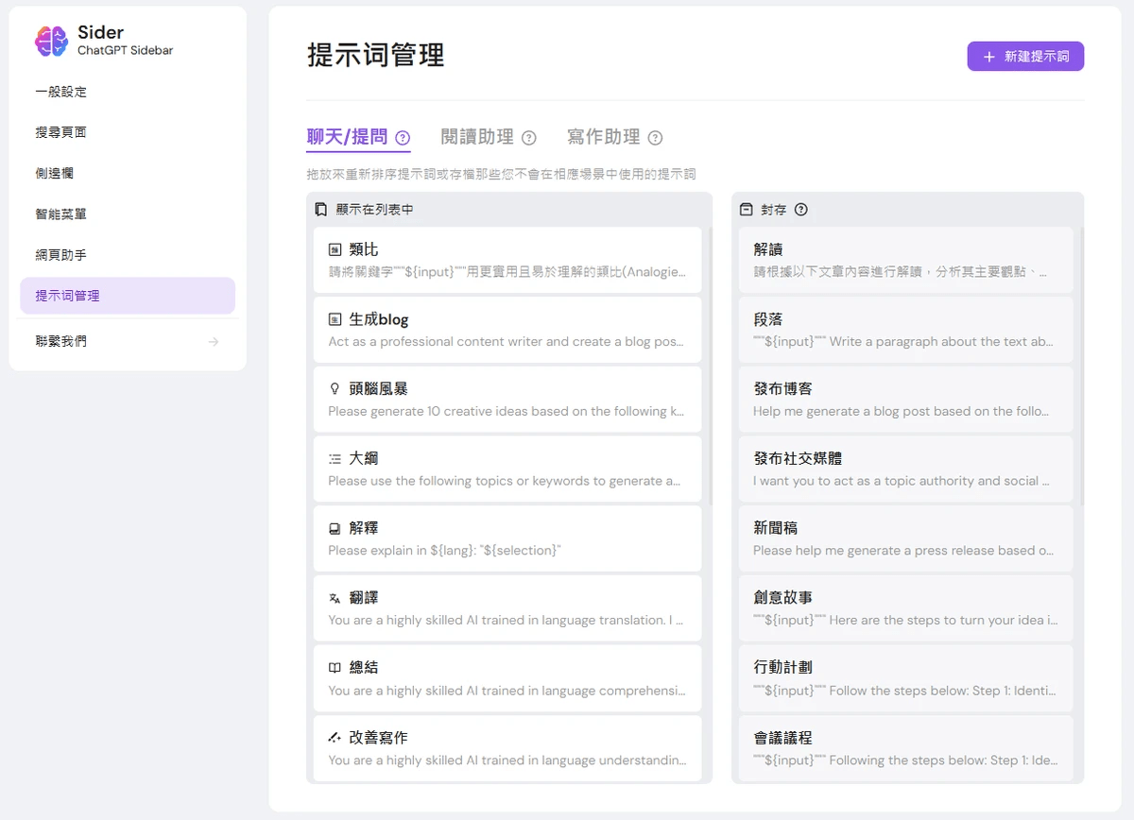Switch to the 寫作助理 tab
The width and height of the screenshot is (1134, 820).
click(602, 136)
